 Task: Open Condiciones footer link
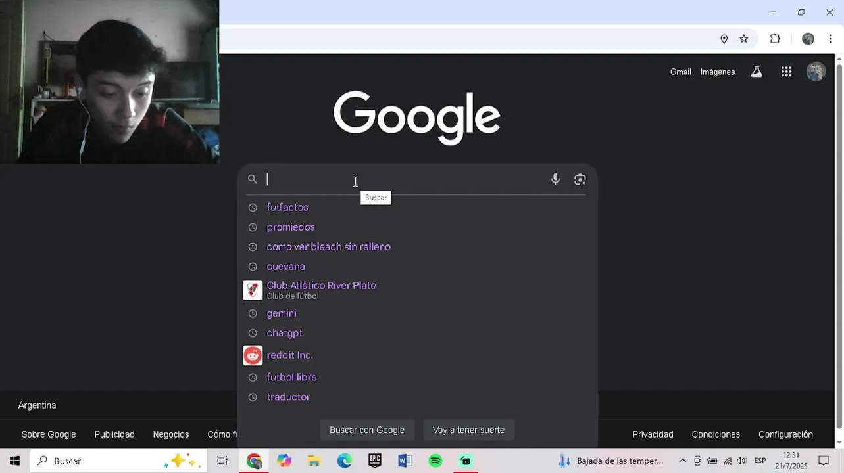(716, 434)
